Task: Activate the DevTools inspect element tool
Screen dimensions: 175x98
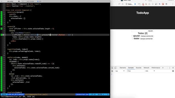Action: 112,68
